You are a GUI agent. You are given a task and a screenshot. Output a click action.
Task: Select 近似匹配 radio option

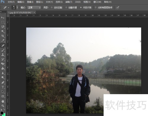click(52, 8)
